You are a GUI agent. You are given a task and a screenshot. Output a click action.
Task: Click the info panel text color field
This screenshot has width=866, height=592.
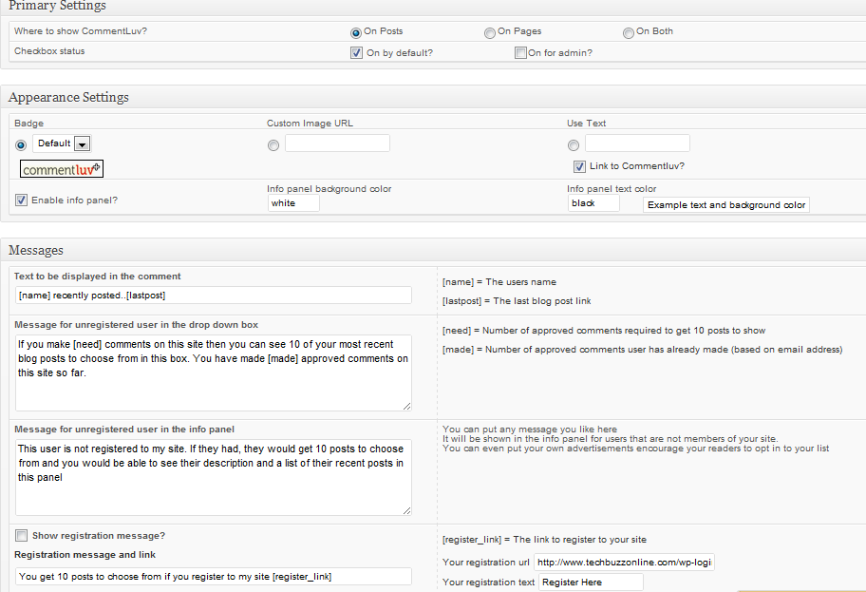pyautogui.click(x=593, y=203)
